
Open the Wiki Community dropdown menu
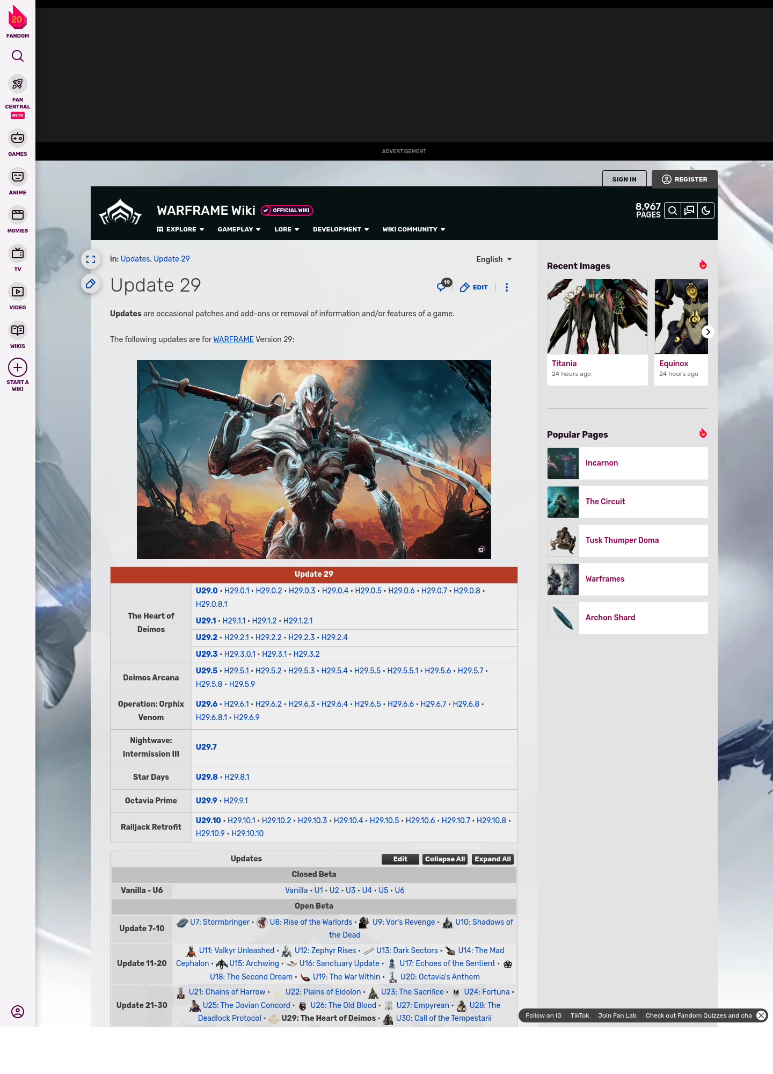coord(414,229)
